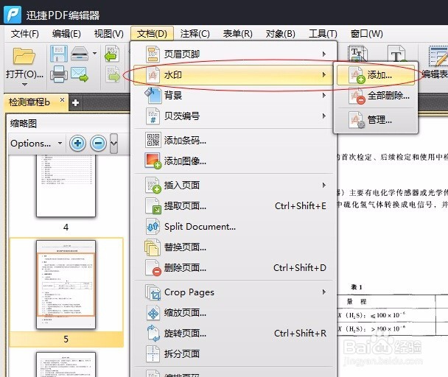
Task: Open the 窗口(W) menu
Action: pyautogui.click(x=366, y=34)
